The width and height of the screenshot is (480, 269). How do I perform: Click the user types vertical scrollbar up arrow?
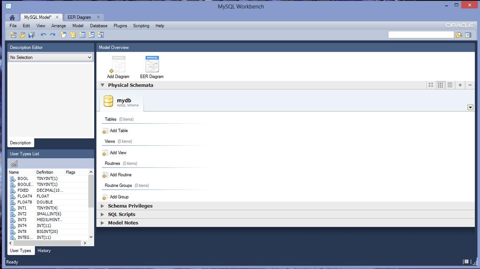91,172
